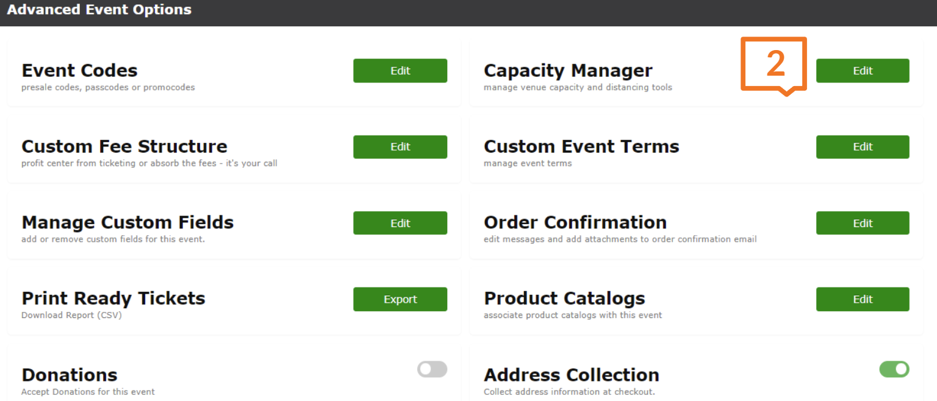Screen dimensions: 937x401
Task: Click the 'manage event terms' description
Action: [x=528, y=163]
